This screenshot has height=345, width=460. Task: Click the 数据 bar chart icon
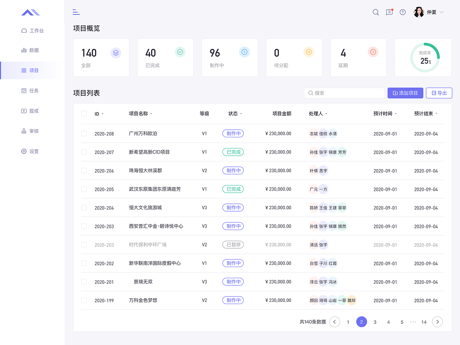point(24,50)
